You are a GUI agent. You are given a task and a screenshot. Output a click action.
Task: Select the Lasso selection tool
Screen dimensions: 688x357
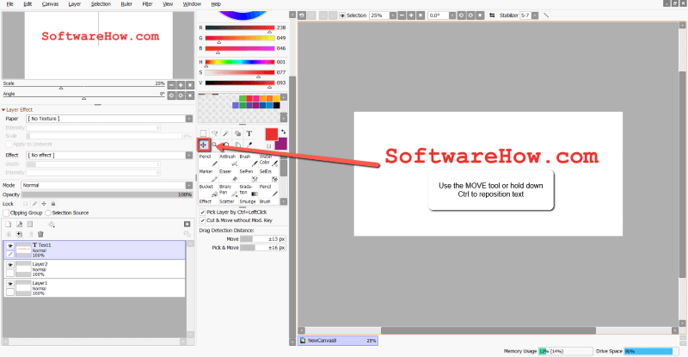[x=214, y=133]
